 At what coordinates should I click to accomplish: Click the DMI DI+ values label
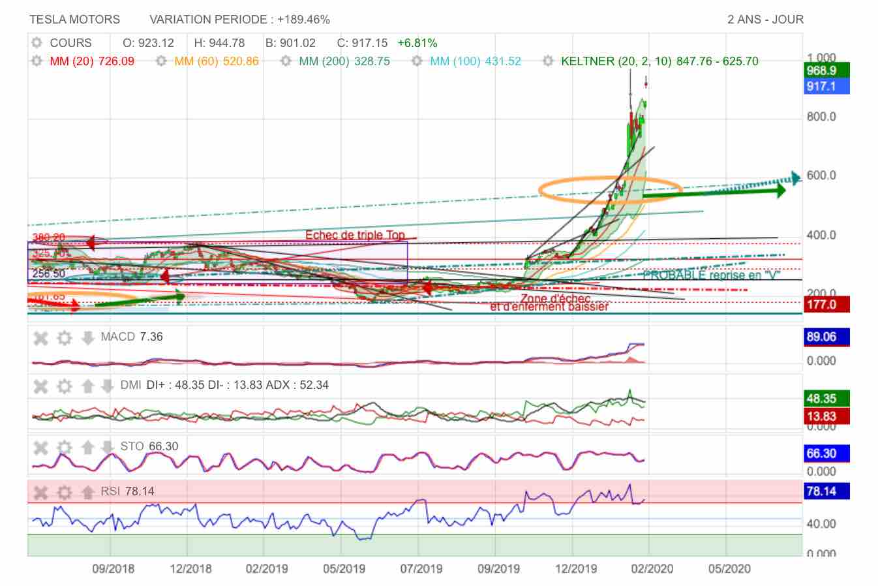[x=224, y=385]
